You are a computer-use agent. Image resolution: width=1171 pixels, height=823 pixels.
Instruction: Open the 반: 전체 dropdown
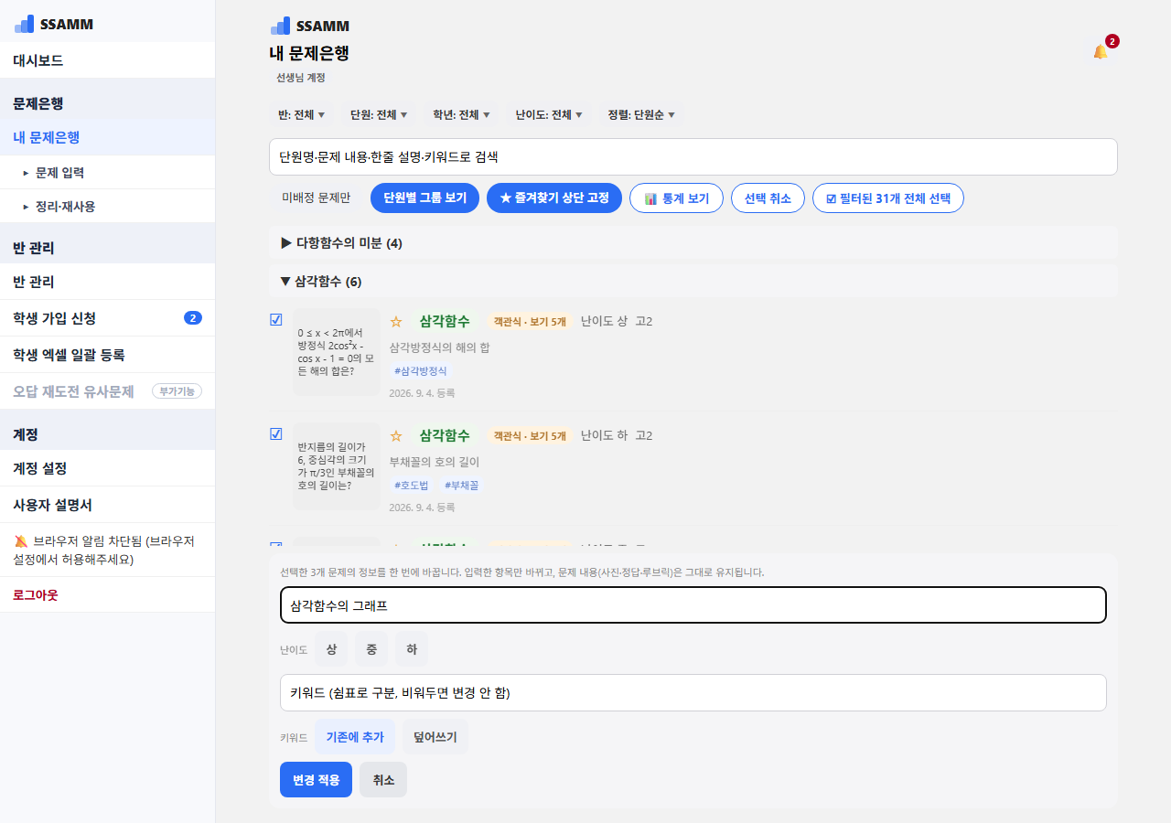tap(302, 115)
